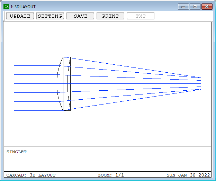Click the SUN JAN 30 2022 date

coord(188,175)
